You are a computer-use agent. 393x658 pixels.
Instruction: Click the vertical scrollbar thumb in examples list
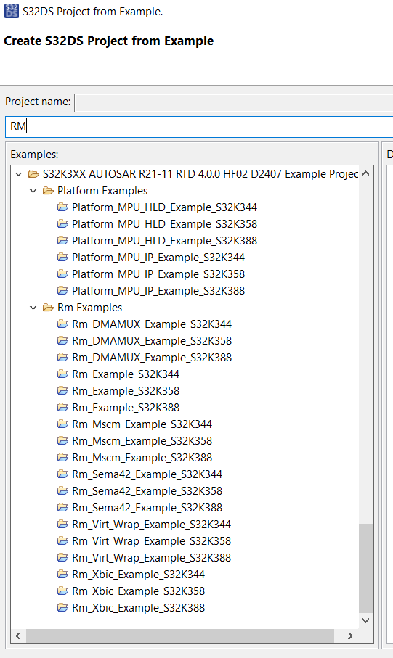[x=365, y=568]
